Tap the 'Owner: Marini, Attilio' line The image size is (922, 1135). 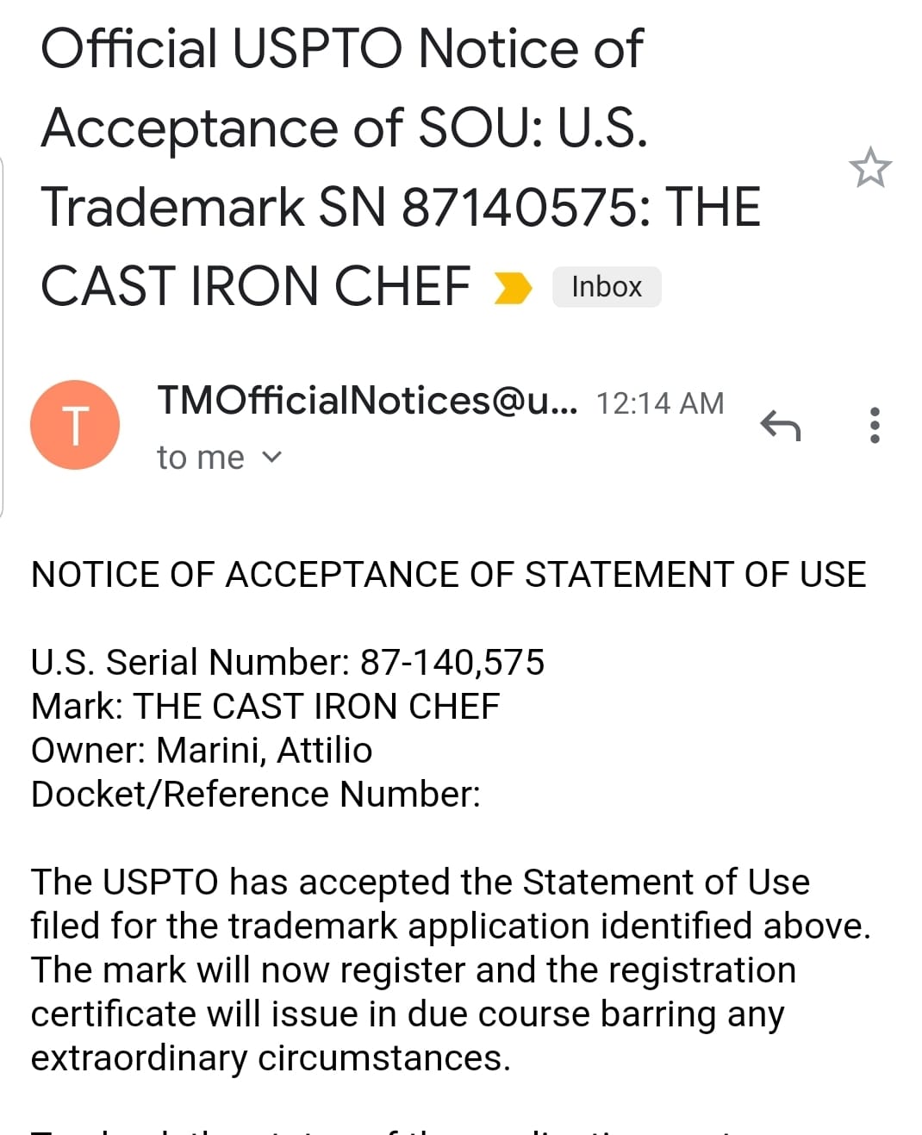click(x=202, y=751)
